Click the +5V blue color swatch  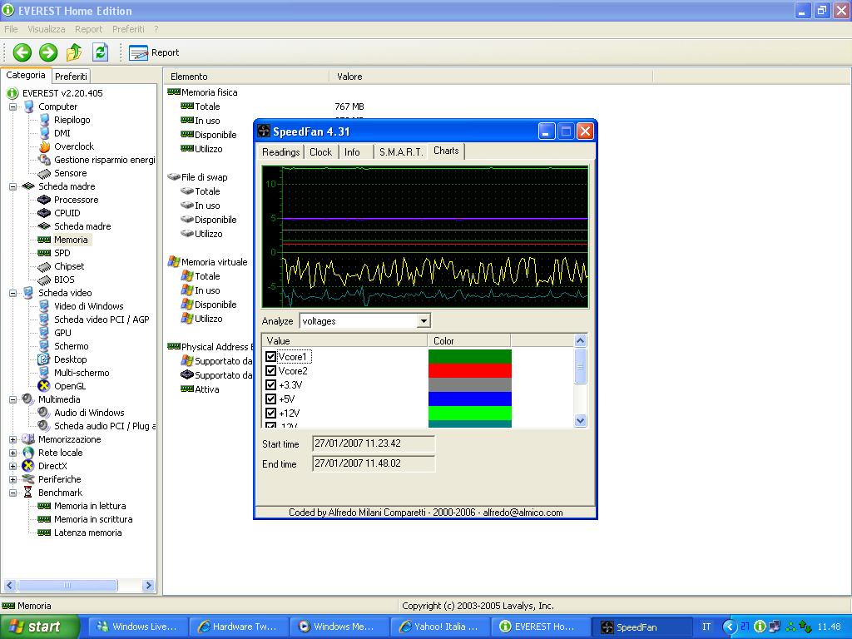point(470,399)
